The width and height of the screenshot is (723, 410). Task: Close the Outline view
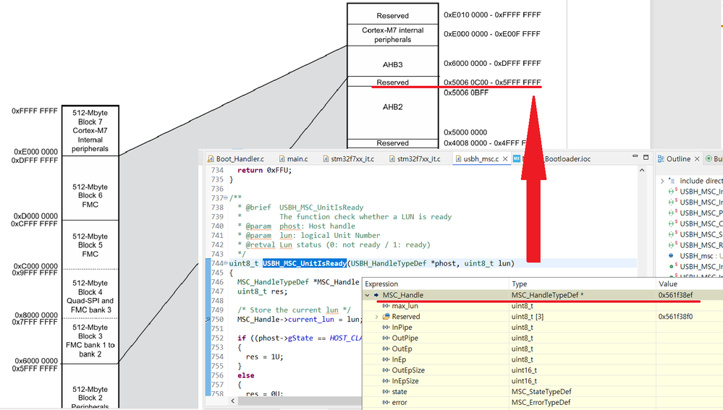point(697,159)
